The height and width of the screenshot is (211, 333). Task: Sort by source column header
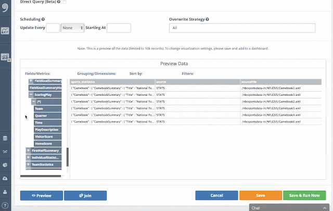[x=198, y=82]
